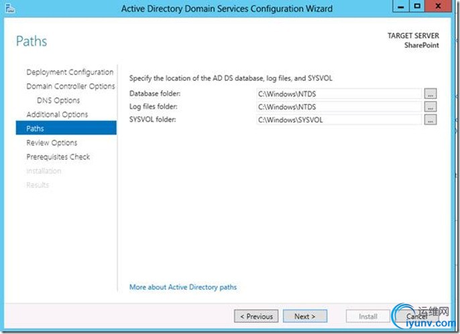Go back with the Previous button
The width and height of the screenshot is (460, 334).
pos(256,316)
